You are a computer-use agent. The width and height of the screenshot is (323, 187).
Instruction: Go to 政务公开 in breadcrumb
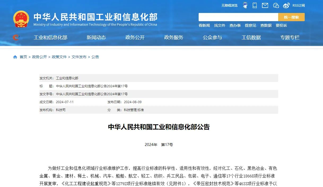40,57
